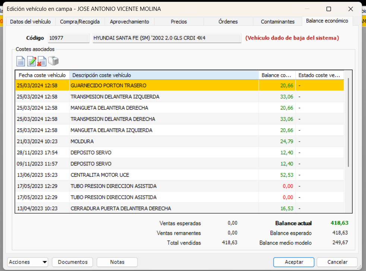This screenshot has height=271, width=366.
Task: Select the Aprovechamiento tab
Action: pyautogui.click(x=129, y=22)
